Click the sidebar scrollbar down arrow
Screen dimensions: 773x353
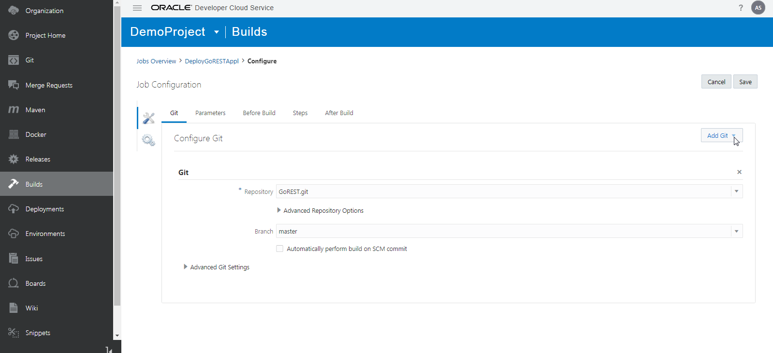(x=117, y=336)
